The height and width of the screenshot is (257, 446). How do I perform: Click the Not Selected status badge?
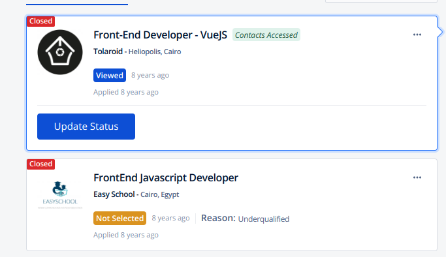[x=119, y=218]
